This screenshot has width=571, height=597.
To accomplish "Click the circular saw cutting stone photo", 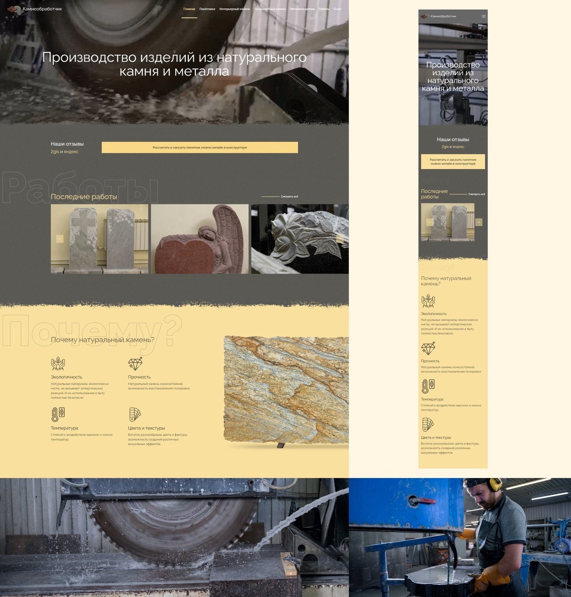I will click(x=174, y=537).
